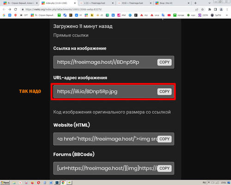Viewport: 231px width, 185px height.
Task: Open Word from the taskbar
Action: point(51,183)
